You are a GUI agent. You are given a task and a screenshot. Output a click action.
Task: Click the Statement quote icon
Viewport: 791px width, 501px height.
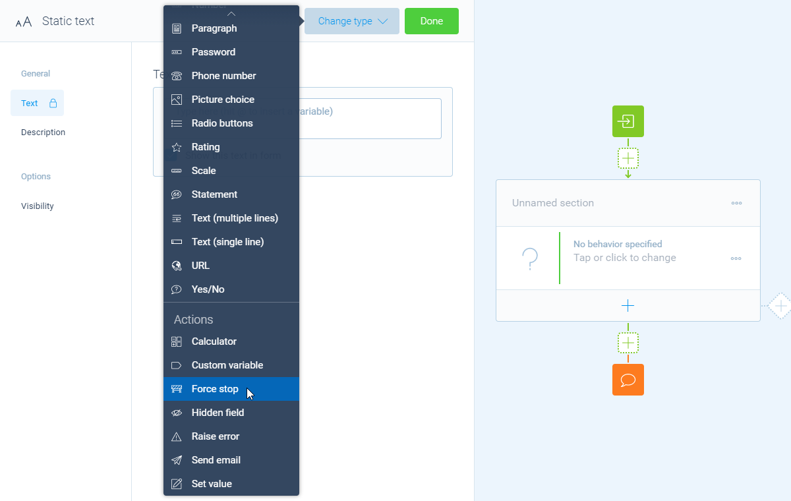176,194
